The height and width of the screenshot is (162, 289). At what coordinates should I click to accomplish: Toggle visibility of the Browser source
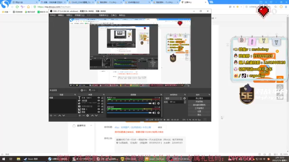[99, 101]
